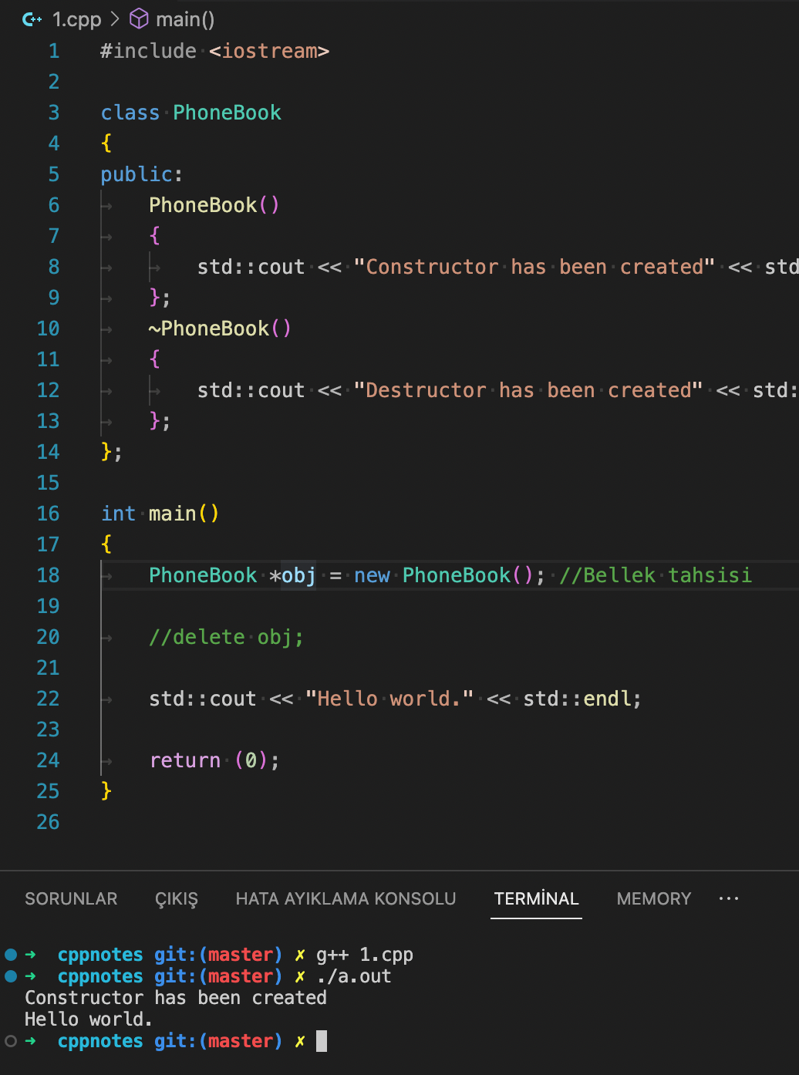The image size is (799, 1075).
Task: Click the x git status mark in the prompt
Action: 300,1040
